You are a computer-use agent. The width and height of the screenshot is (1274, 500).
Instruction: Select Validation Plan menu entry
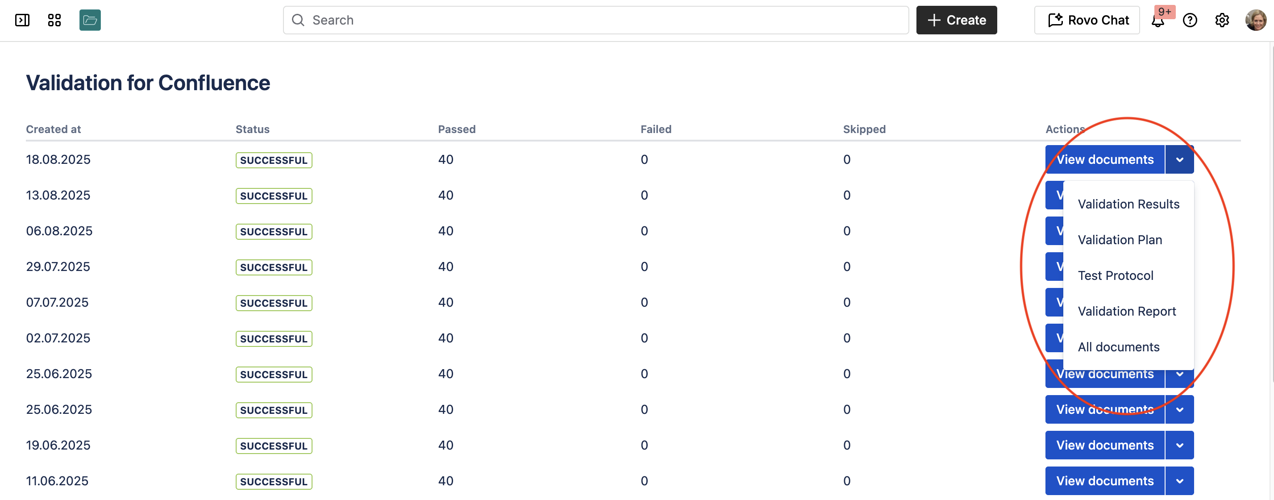click(x=1128, y=240)
